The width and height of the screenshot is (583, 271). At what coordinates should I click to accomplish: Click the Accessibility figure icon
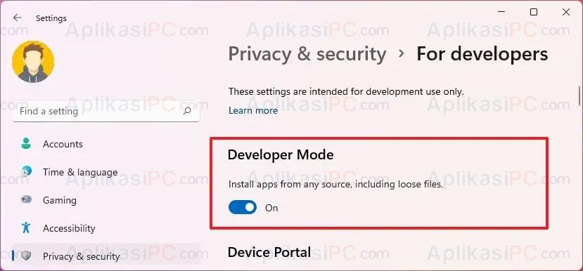tap(25, 227)
